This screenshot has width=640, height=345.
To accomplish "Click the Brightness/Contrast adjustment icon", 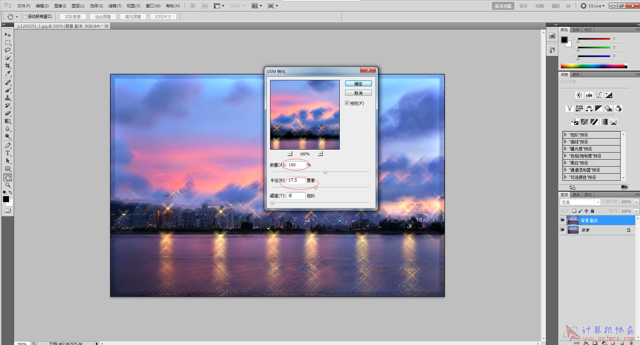I will [579, 95].
